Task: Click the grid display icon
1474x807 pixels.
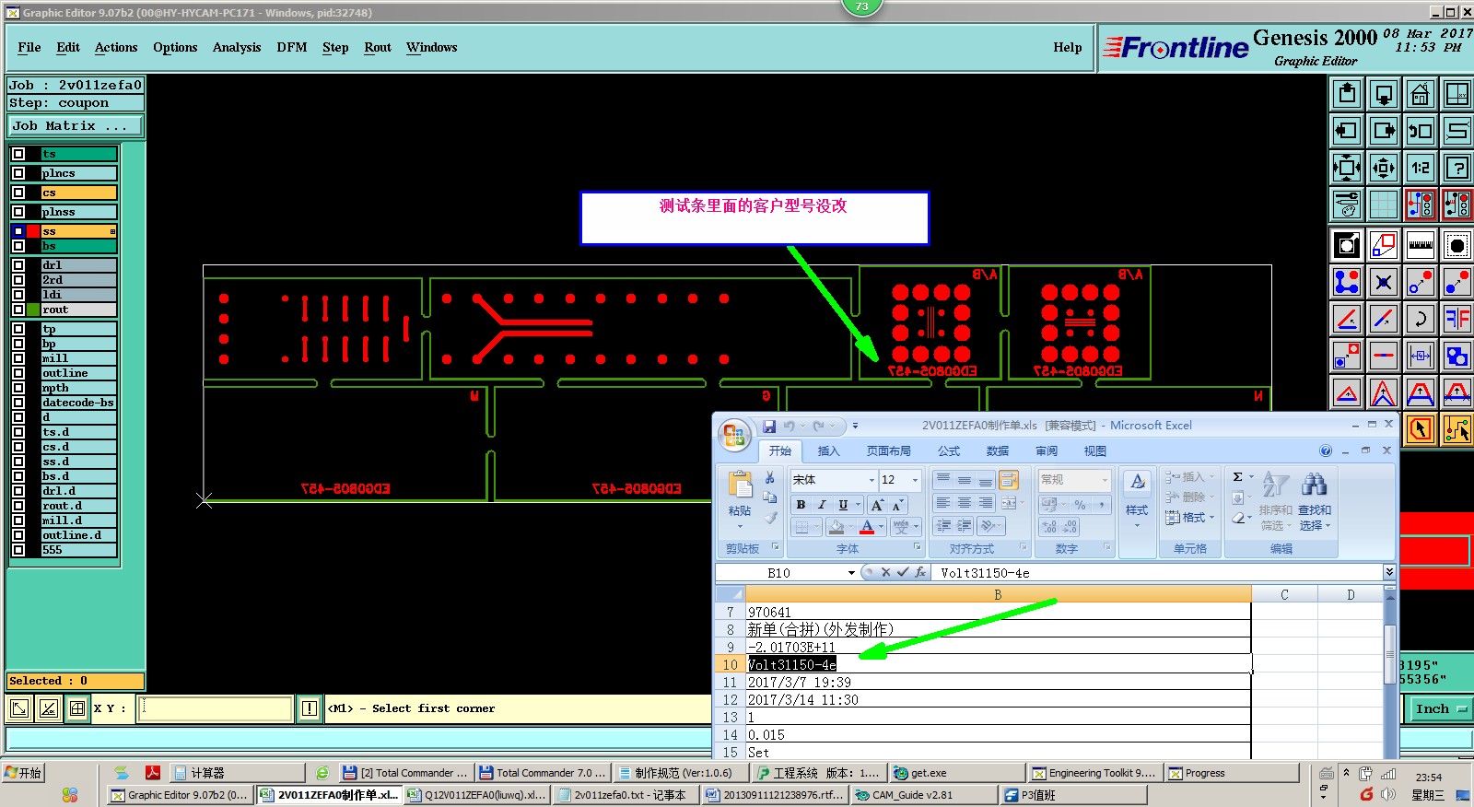Action: 1384,205
